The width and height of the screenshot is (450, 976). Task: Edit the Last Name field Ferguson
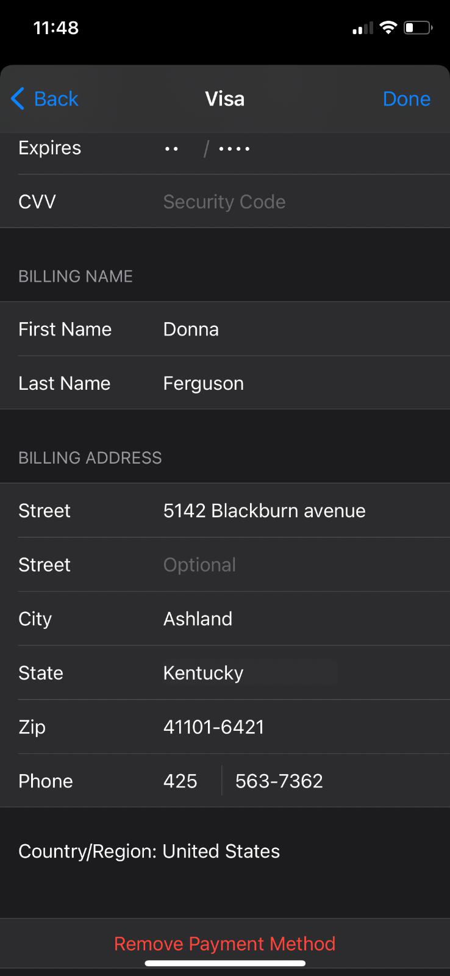(204, 384)
